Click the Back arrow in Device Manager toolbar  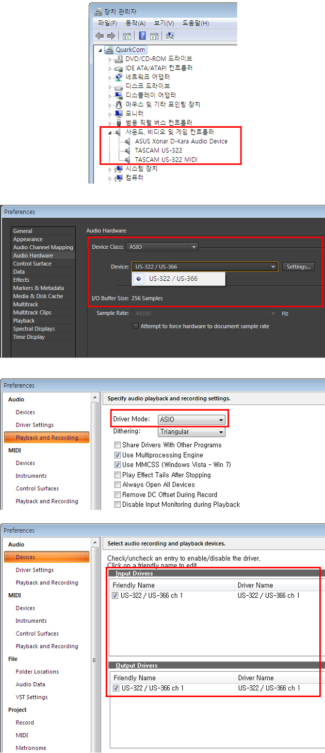[100, 36]
